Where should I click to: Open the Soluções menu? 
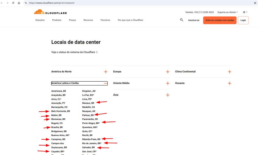tap(40, 20)
